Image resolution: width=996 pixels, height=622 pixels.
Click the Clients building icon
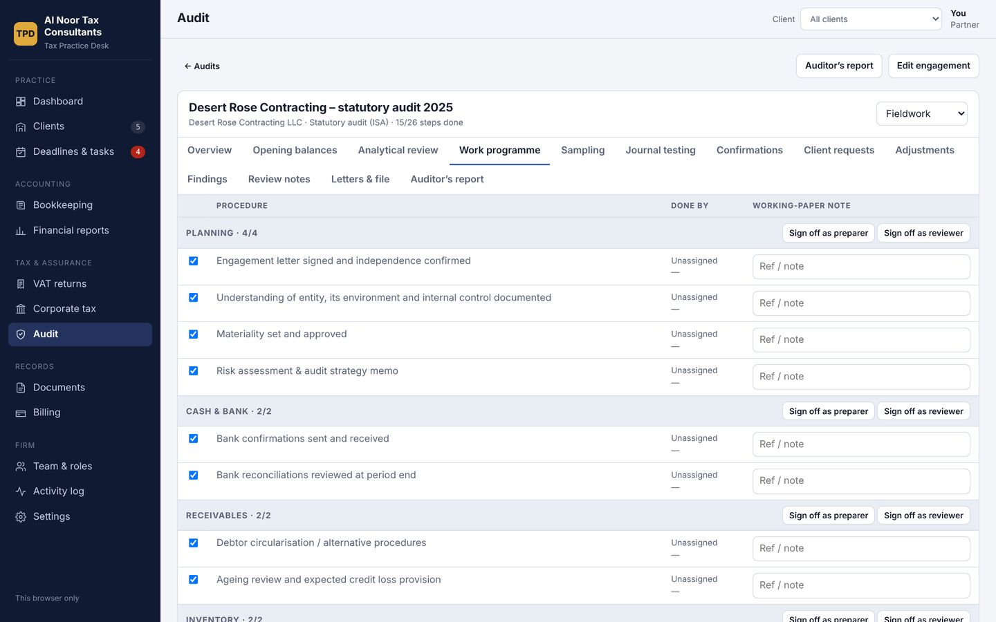tap(21, 126)
